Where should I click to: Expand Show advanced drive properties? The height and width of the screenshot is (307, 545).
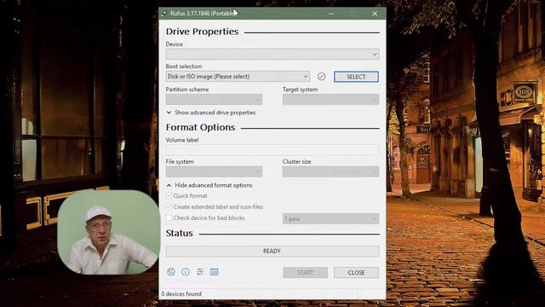pos(211,113)
